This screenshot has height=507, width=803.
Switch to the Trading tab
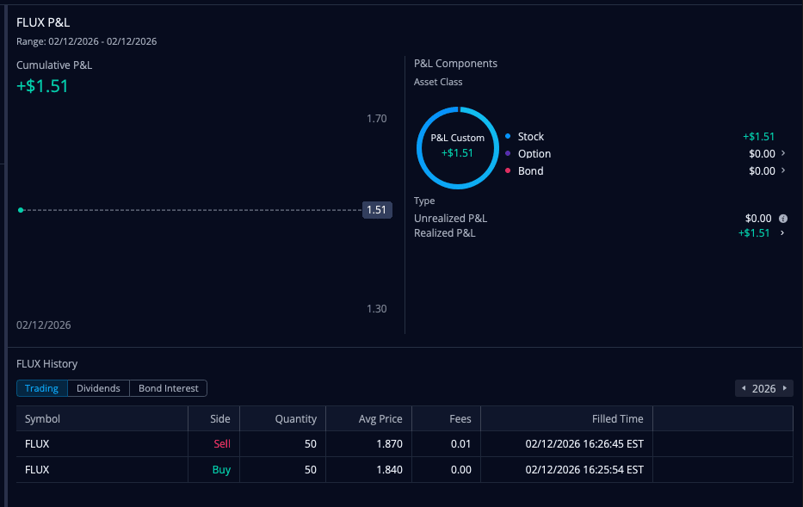tap(41, 388)
